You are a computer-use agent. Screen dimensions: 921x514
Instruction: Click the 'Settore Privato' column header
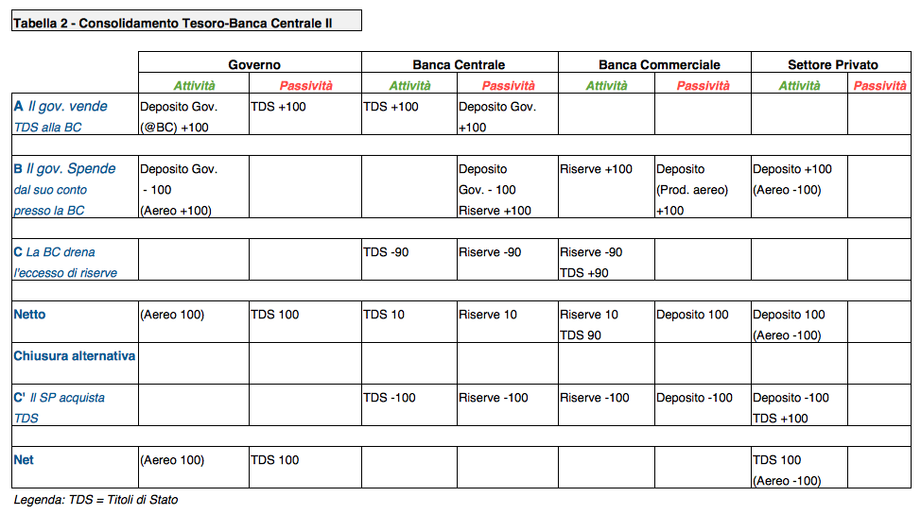(x=832, y=65)
